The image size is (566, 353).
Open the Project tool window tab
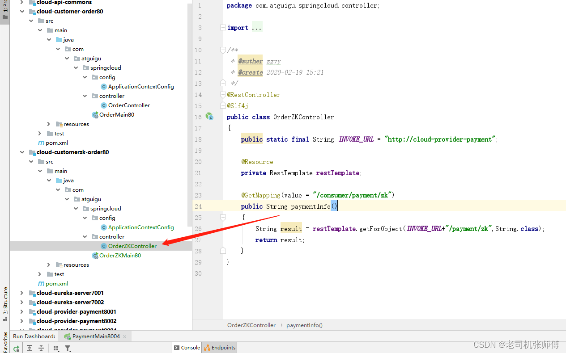pyautogui.click(x=5, y=10)
